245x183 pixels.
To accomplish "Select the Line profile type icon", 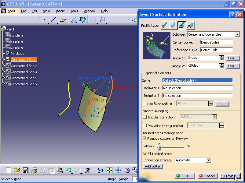I will tap(173, 25).
